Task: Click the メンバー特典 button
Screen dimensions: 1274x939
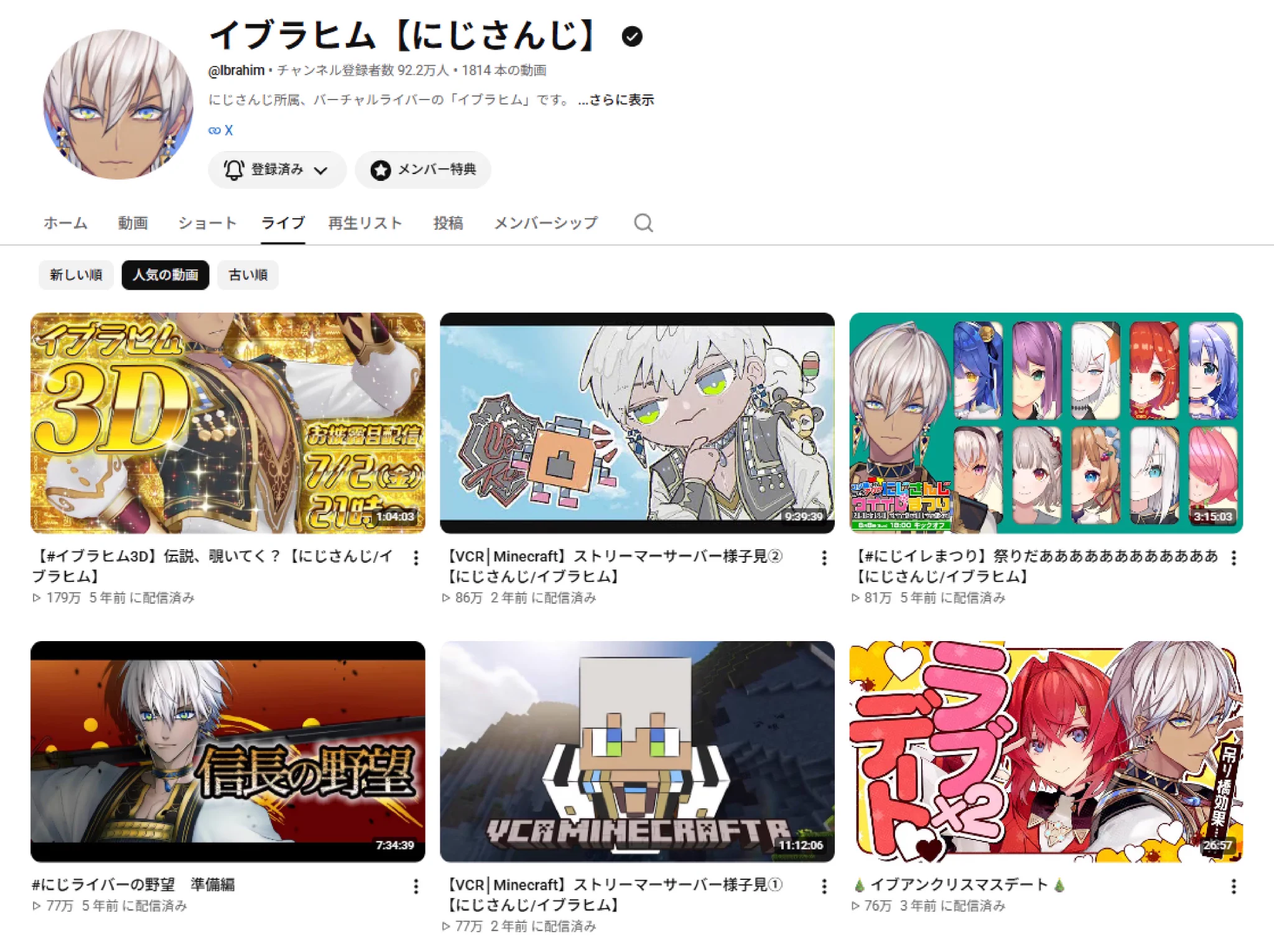Action: point(423,169)
